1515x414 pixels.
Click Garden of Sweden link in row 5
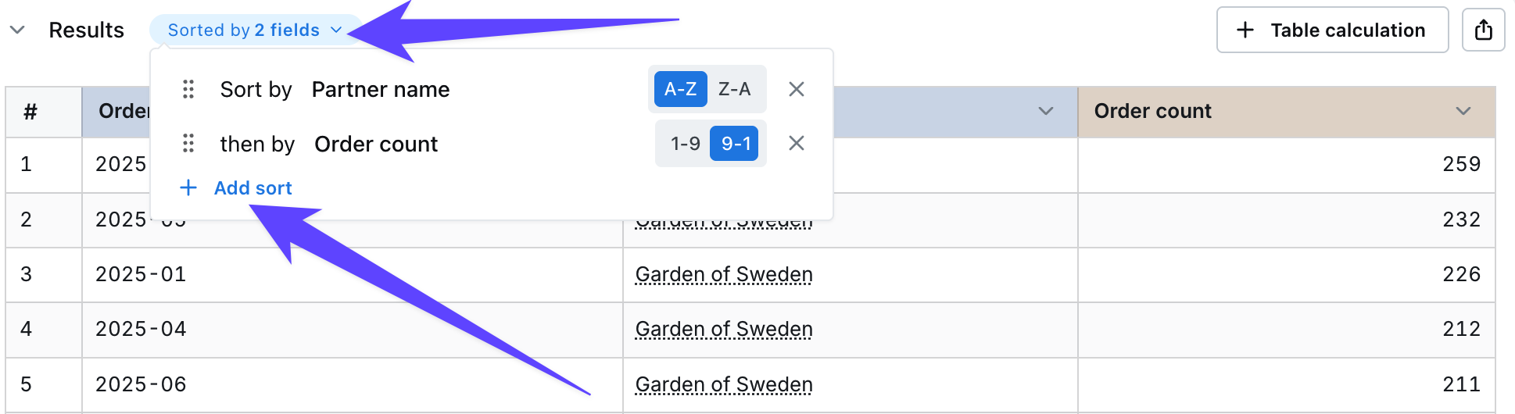click(724, 384)
